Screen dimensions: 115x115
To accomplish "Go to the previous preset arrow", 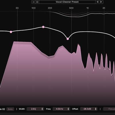I will click(x=97, y=2).
